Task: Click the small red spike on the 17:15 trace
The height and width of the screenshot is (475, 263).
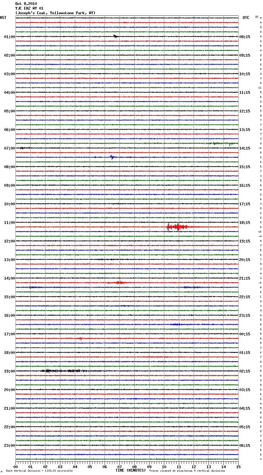Action: (x=80, y=338)
